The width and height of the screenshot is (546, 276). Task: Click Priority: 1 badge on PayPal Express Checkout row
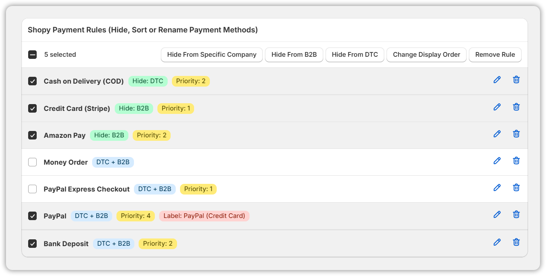point(198,189)
